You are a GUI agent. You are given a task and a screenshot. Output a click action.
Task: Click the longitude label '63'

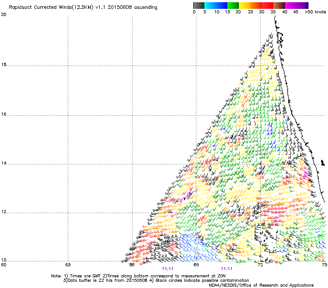[68, 265]
